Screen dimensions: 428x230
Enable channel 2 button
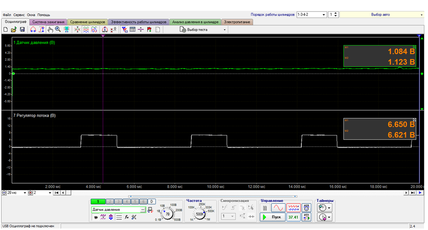point(110,202)
